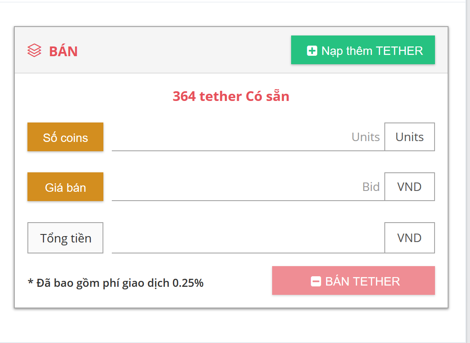The image size is (470, 343).
Task: Click the stacked layers icon beside BÁN
Action: point(34,51)
